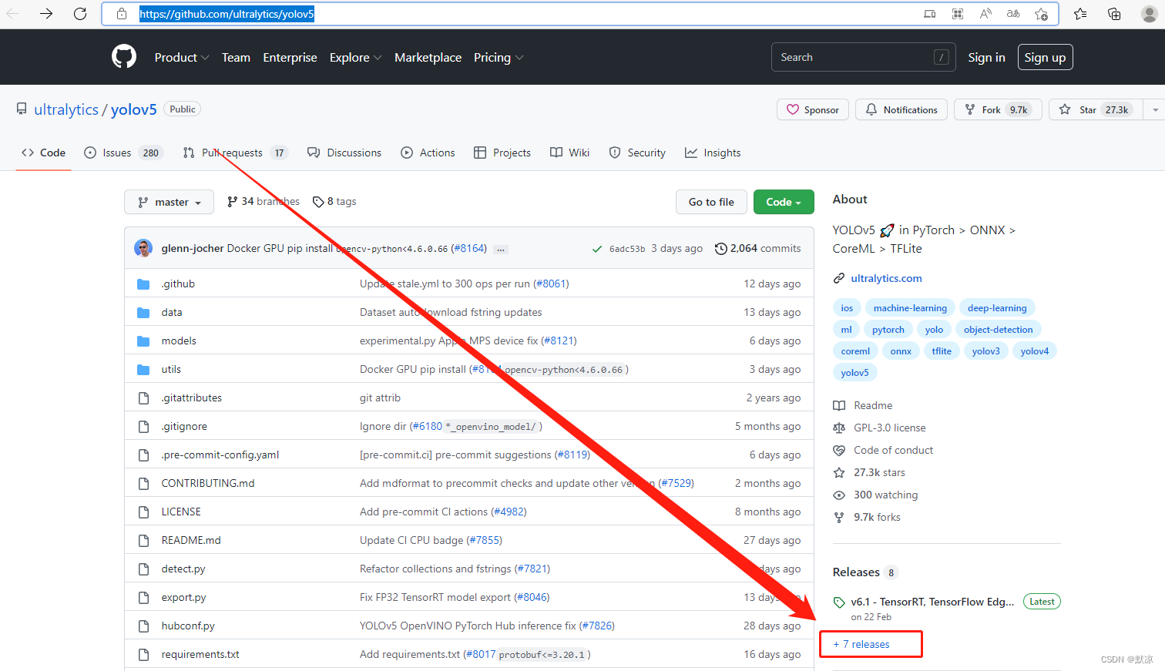The image size is (1165, 671).
Task: Click the read aloud icon in address bar
Action: pos(985,14)
